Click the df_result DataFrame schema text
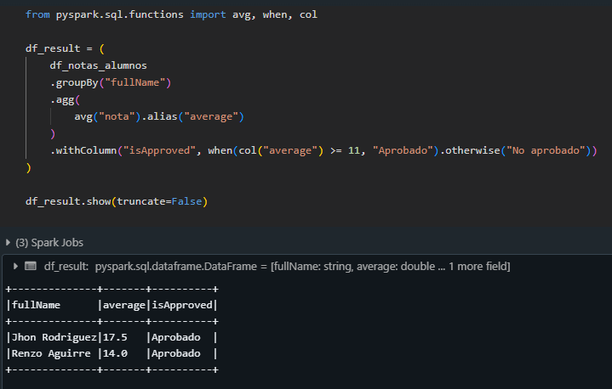The width and height of the screenshot is (612, 389). [277, 267]
